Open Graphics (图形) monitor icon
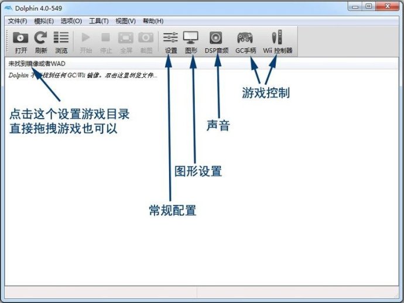The height and width of the screenshot is (303, 404). click(191, 37)
